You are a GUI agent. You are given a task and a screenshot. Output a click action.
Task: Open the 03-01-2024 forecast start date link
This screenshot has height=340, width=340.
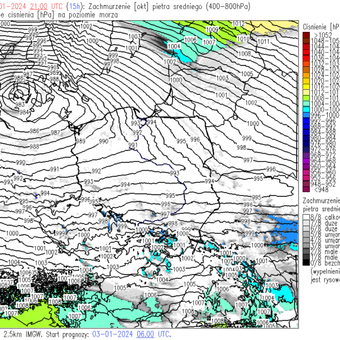[111, 334]
